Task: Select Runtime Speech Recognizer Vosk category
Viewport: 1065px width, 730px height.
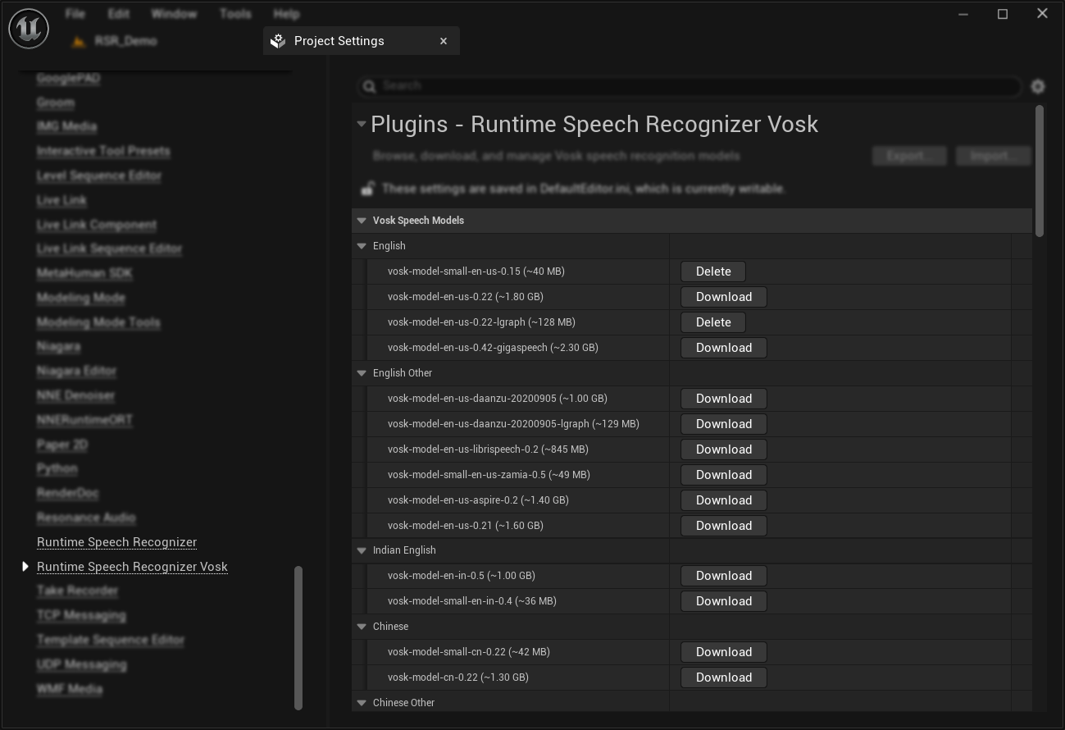Action: pos(132,567)
